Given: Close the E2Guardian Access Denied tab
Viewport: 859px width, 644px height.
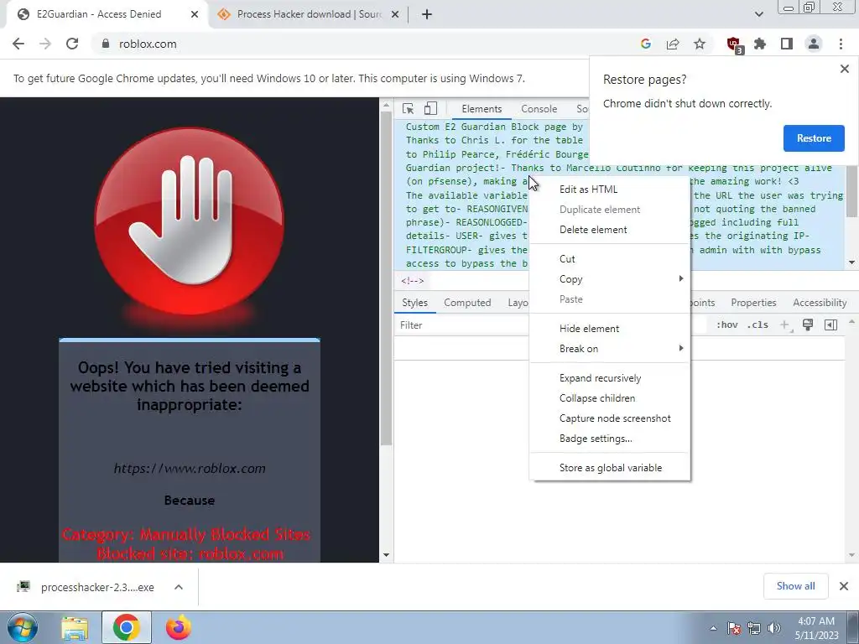Looking at the screenshot, I should [195, 14].
